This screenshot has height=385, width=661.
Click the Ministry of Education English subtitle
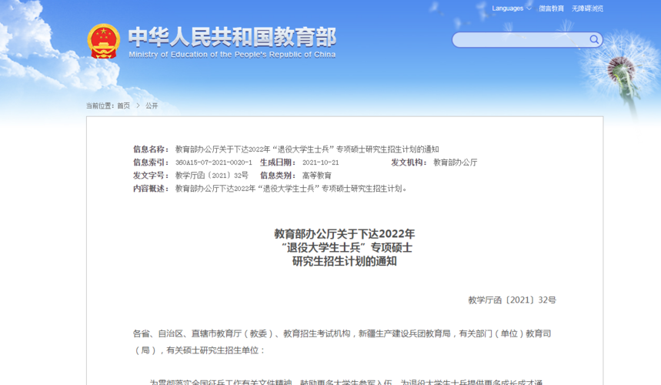coord(232,55)
